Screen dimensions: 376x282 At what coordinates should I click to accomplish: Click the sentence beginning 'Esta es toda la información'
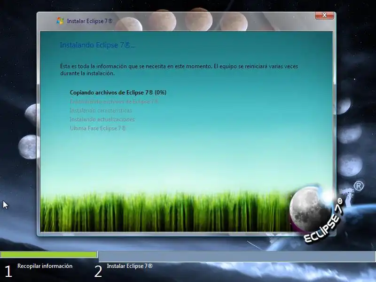click(x=179, y=70)
